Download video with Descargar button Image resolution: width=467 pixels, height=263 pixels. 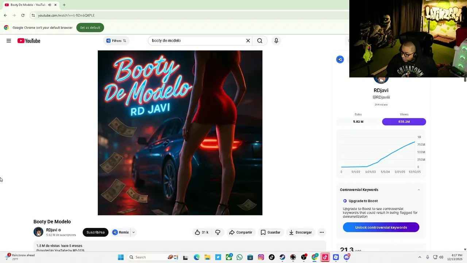tap(300, 232)
